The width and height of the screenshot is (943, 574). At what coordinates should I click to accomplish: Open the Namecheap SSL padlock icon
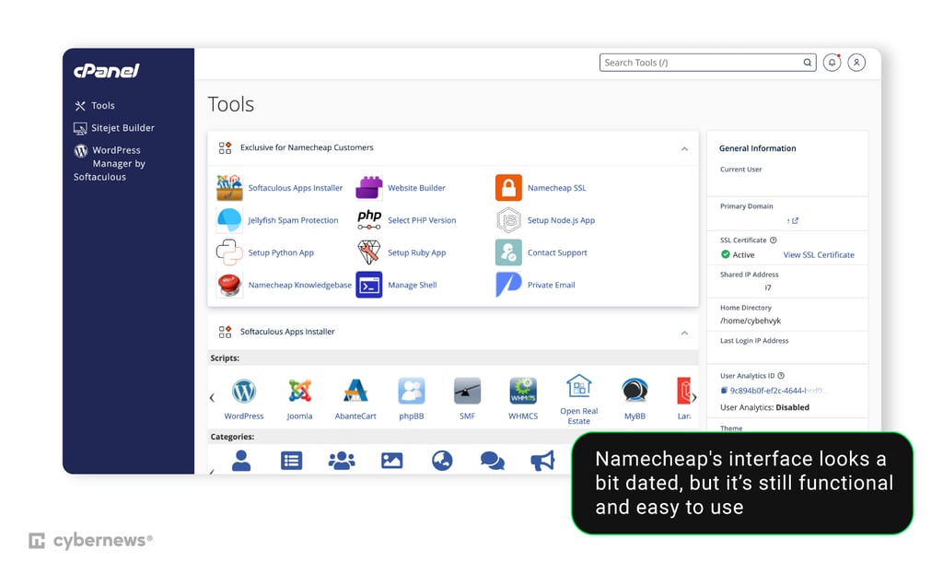[508, 188]
